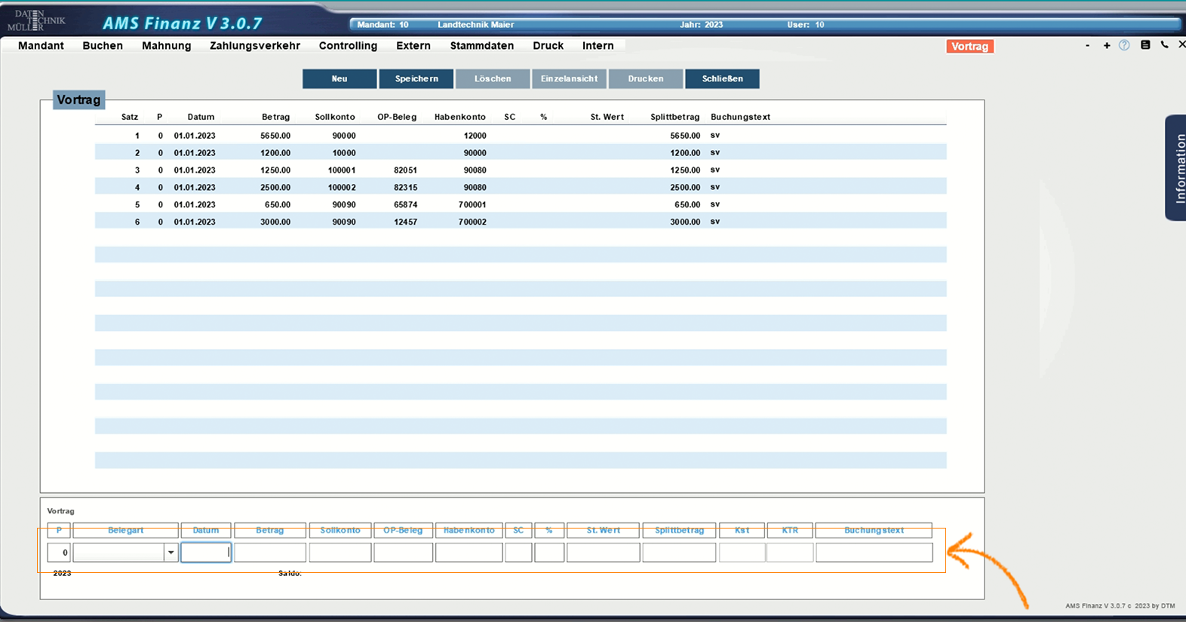
Task: Open the Zahlungsverkehr menu
Action: 255,46
